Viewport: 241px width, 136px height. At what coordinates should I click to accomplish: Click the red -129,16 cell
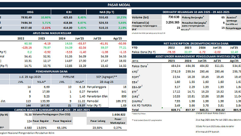[x=27, y=48]
